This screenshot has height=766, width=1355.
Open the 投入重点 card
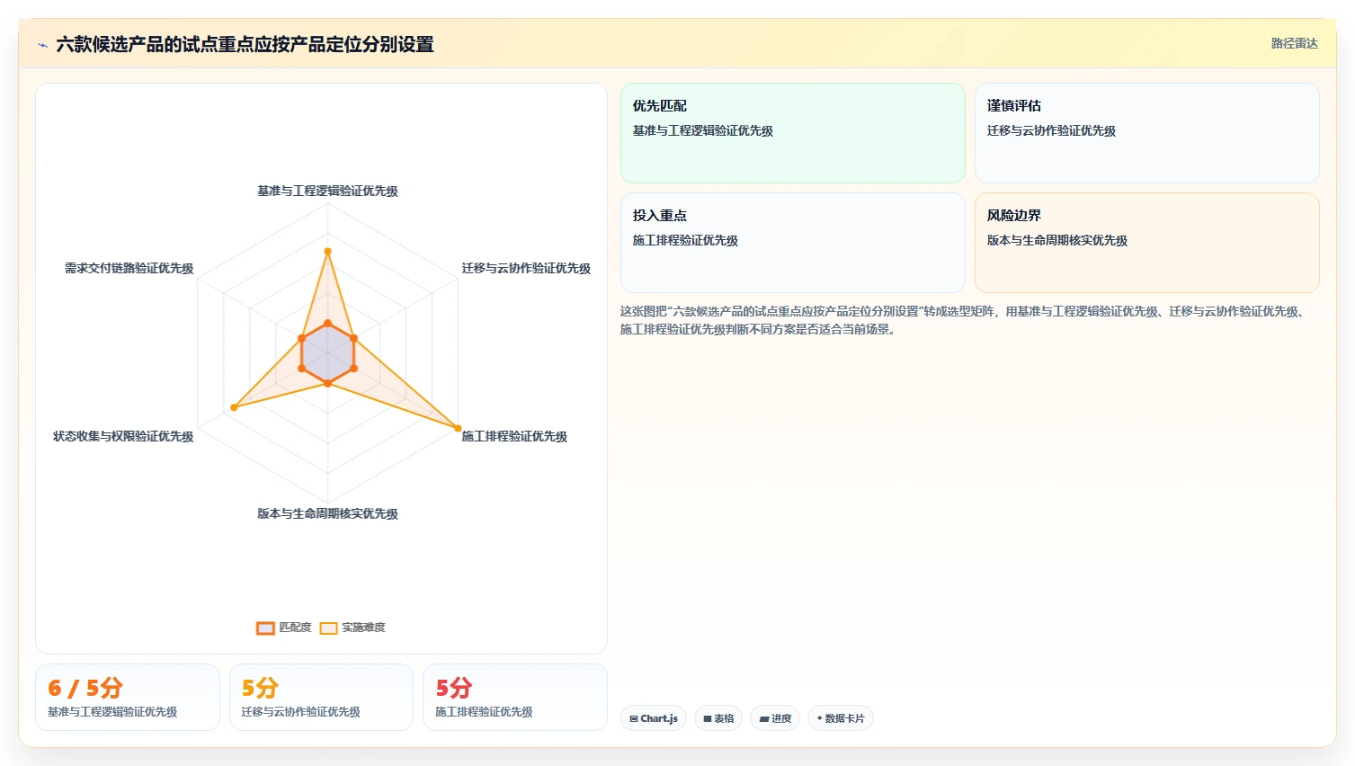tap(792, 243)
